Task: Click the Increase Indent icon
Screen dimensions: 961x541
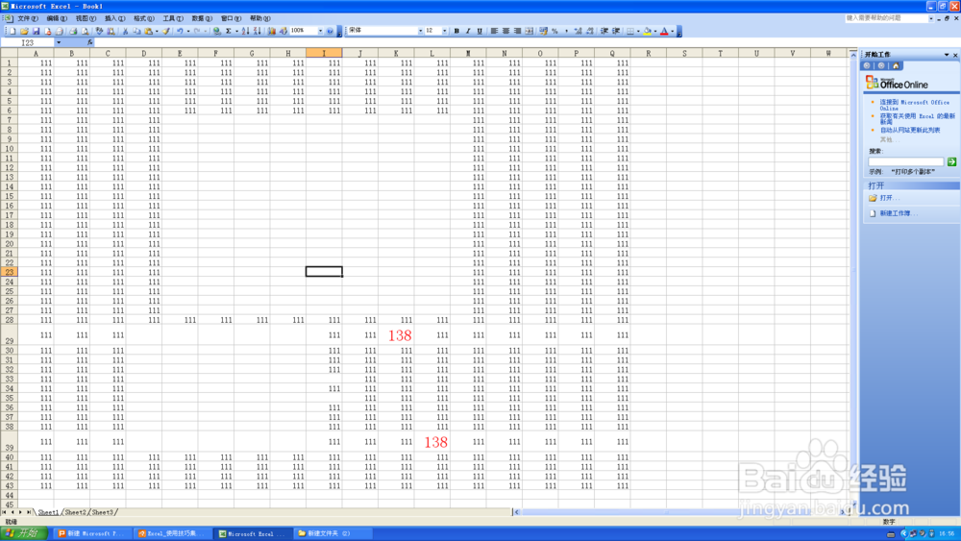Action: point(616,31)
